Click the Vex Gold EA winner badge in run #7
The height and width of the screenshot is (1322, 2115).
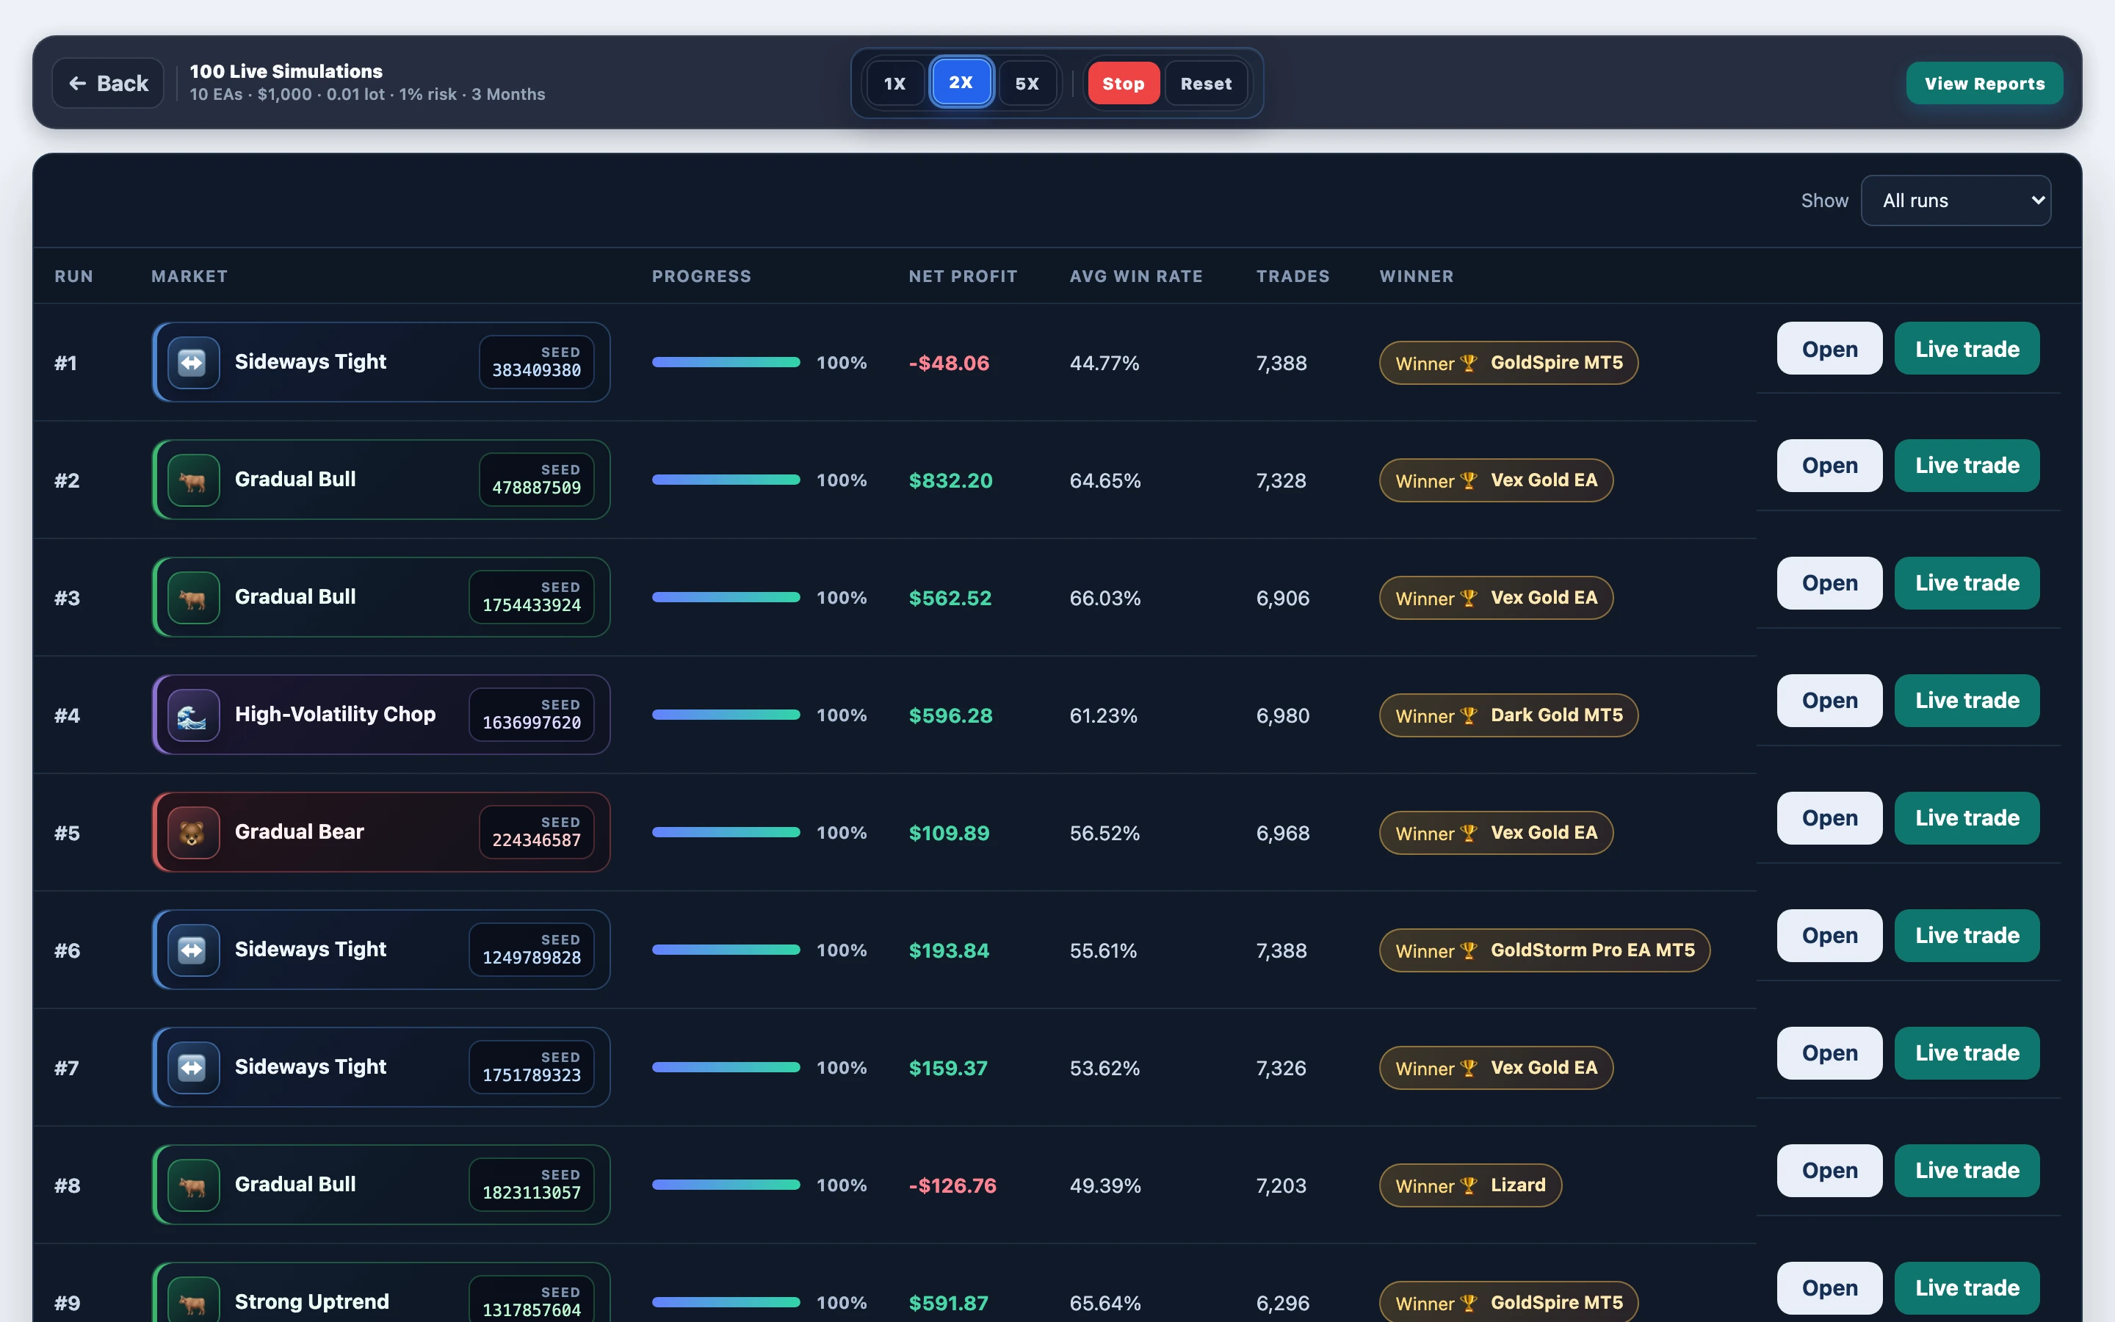(1496, 1068)
